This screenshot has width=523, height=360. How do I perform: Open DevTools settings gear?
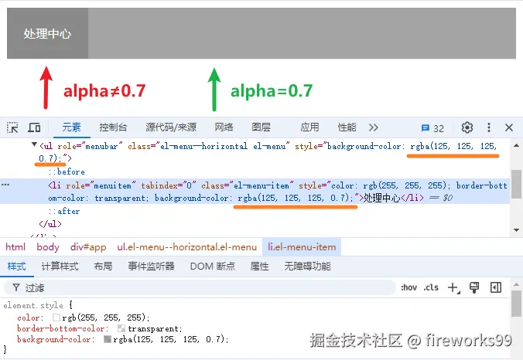coord(467,127)
